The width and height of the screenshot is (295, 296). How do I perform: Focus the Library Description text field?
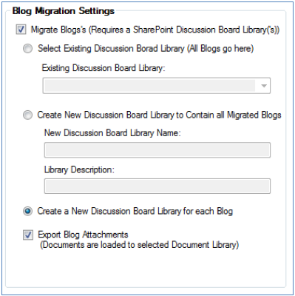point(157,186)
